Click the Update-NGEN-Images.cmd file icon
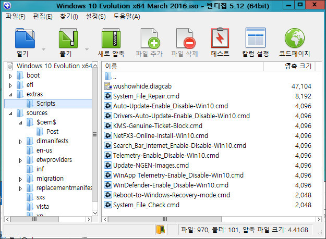The height and width of the screenshot is (239, 326). 108,166
